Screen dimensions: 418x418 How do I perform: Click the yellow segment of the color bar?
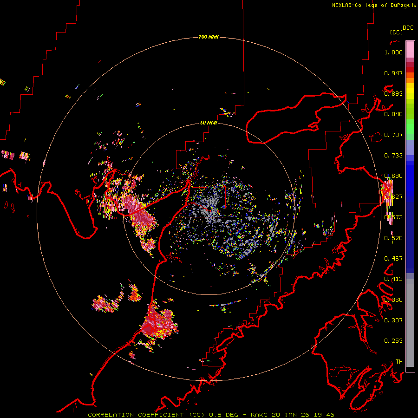[410, 91]
